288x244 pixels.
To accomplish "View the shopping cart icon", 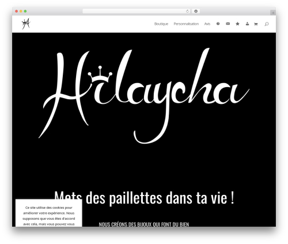I will (256, 24).
